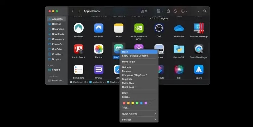
Task: Apply the gray tag color
Action: click(150, 103)
